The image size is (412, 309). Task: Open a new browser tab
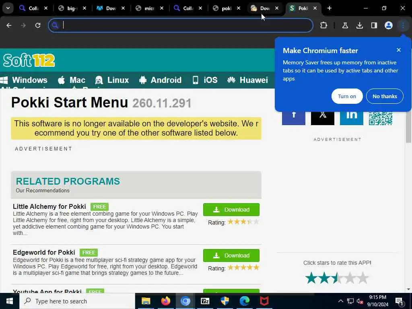[x=330, y=8]
